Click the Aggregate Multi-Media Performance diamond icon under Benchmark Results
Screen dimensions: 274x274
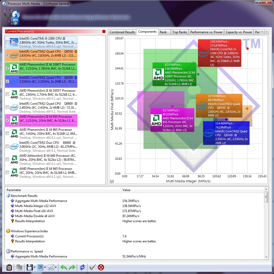click(12, 201)
